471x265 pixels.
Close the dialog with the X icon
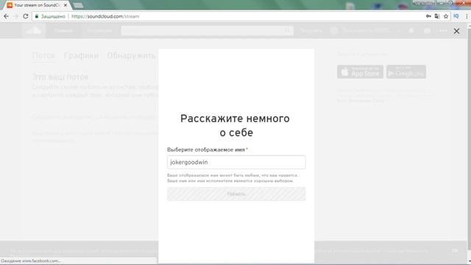click(456, 31)
